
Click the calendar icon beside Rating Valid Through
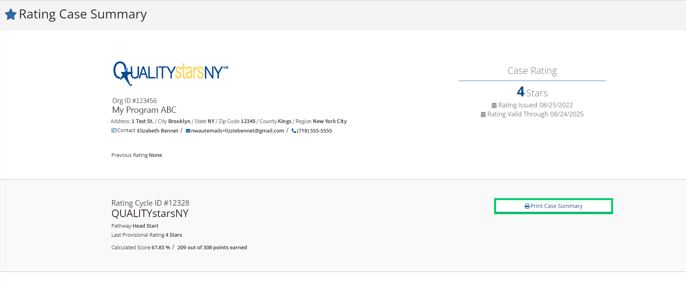pos(483,114)
